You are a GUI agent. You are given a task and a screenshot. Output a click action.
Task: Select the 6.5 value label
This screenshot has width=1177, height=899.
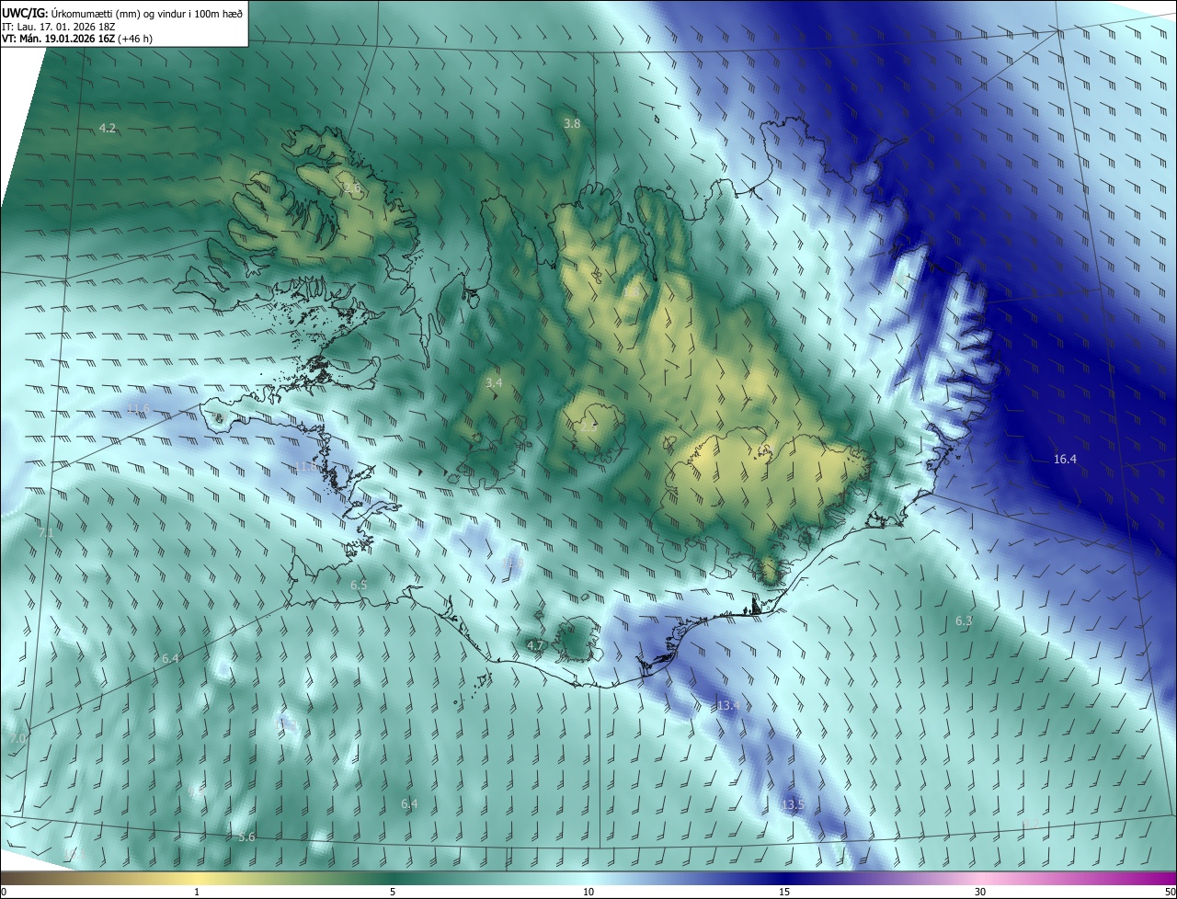[359, 585]
